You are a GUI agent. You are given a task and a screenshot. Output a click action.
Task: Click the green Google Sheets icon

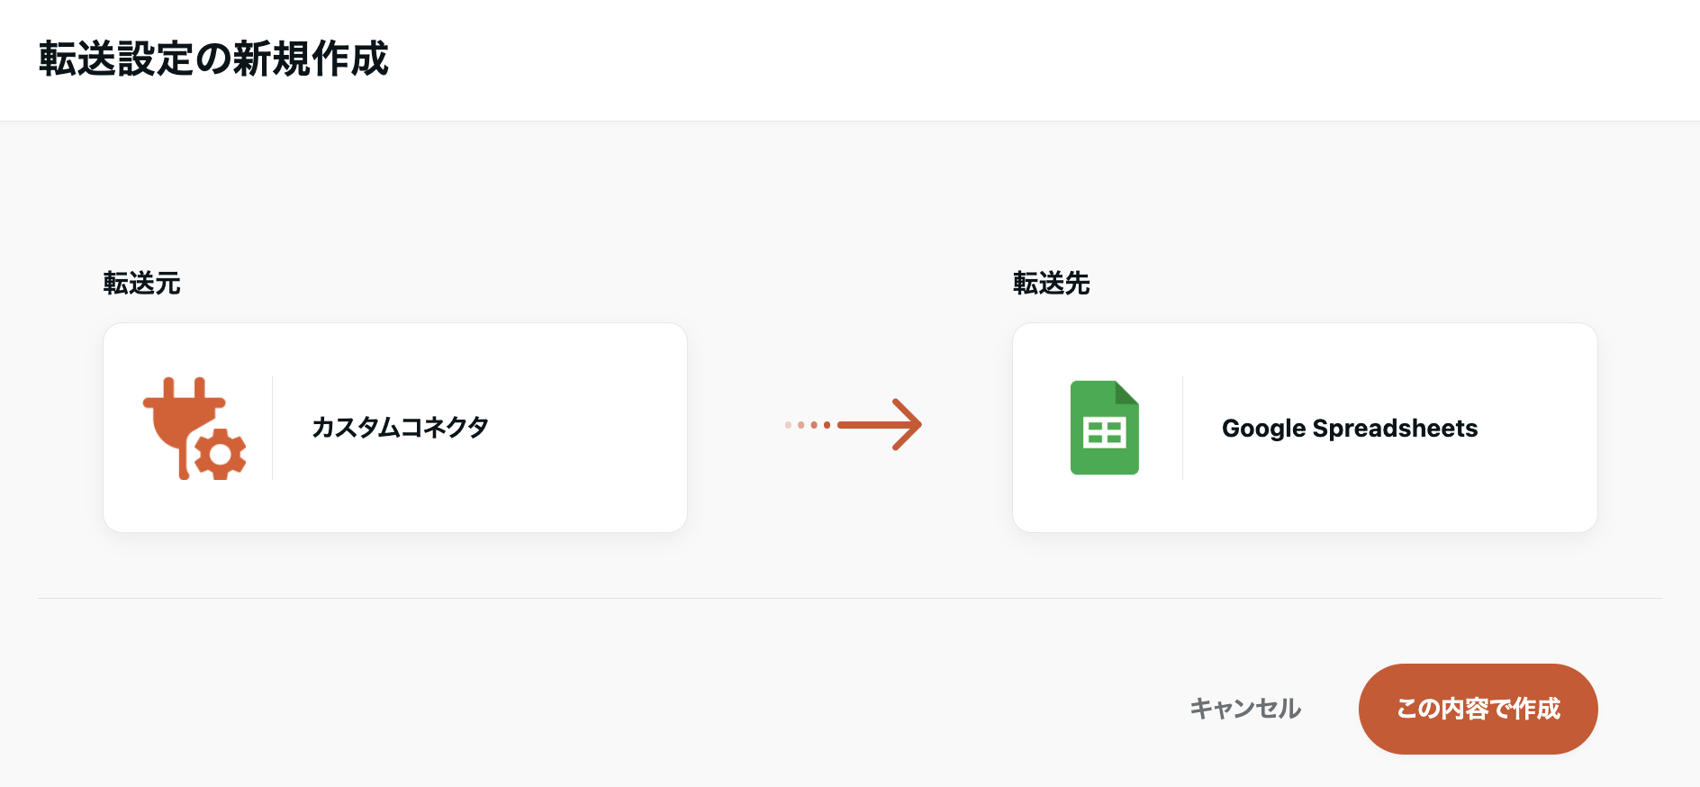tap(1104, 428)
